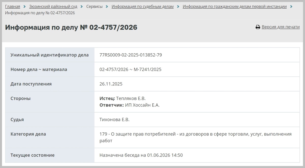Select the page heading Информация по делу № 02-4757/2026

71,27
